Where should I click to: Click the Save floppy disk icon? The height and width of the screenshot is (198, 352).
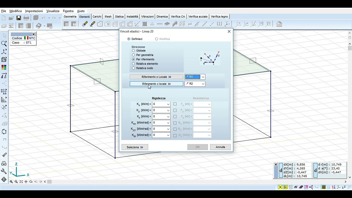[x=19, y=18]
